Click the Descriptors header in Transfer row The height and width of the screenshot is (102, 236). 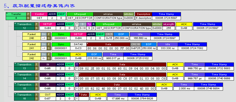point(144,14)
